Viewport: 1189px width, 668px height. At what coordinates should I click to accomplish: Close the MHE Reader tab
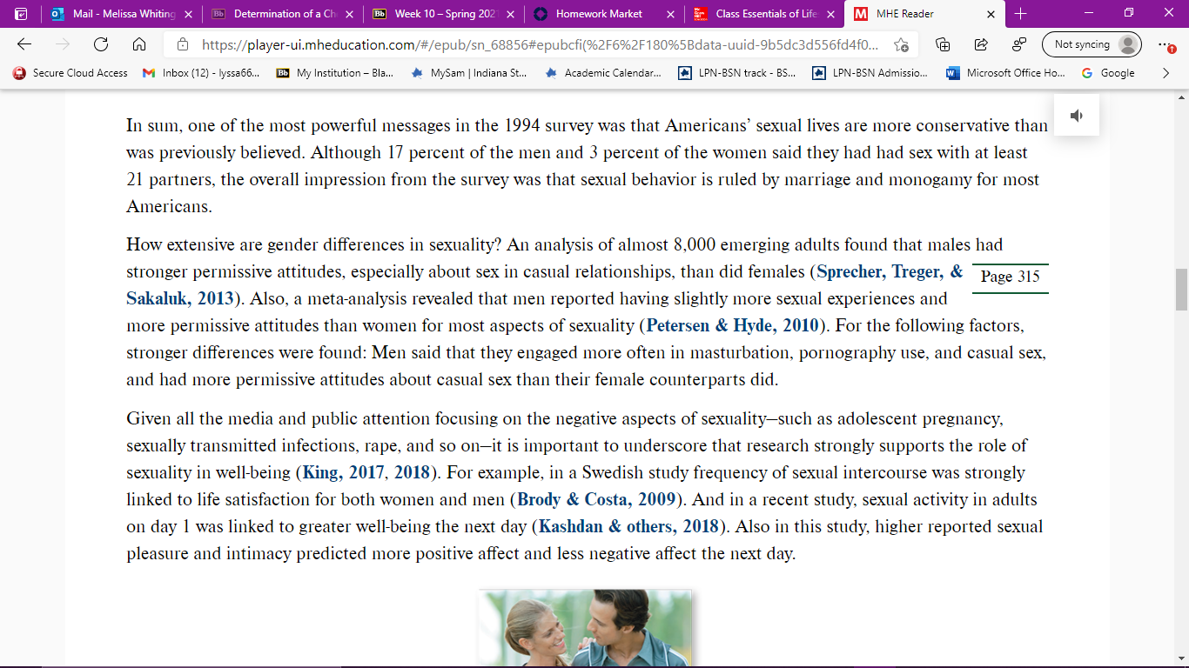(x=991, y=14)
